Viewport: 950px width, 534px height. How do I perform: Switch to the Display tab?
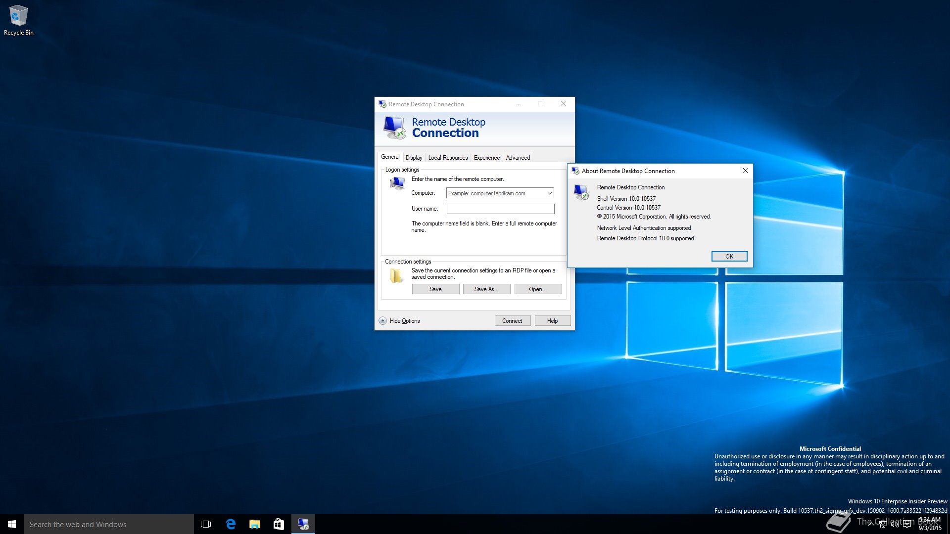point(414,158)
